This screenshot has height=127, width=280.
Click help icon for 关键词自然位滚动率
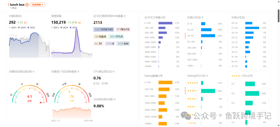click(x=33, y=71)
